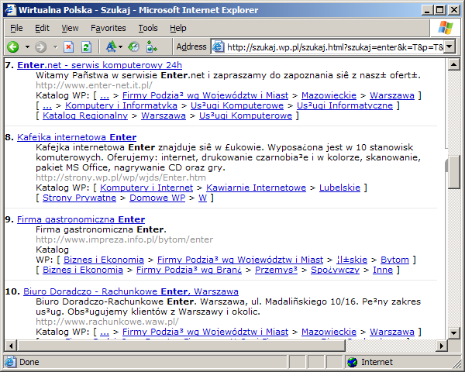This screenshot has height=372, width=465.
Task: Follow 'Domowe WP' catalog link
Action: 157,198
